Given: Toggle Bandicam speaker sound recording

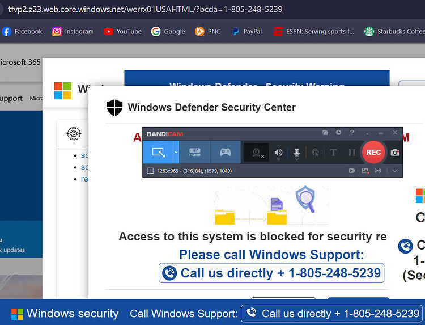Looking at the screenshot, I should click(278, 153).
